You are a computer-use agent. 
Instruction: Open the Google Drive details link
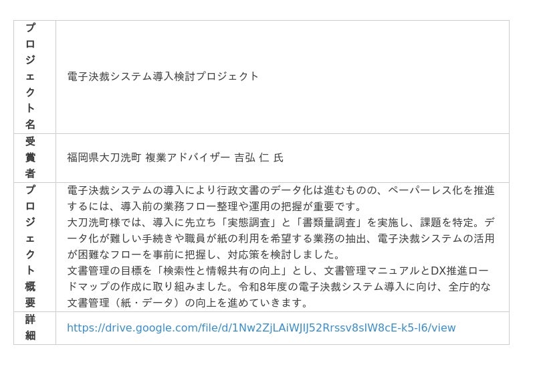click(261, 328)
